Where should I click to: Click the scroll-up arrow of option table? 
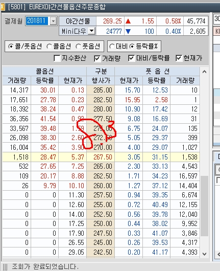click(204, 72)
